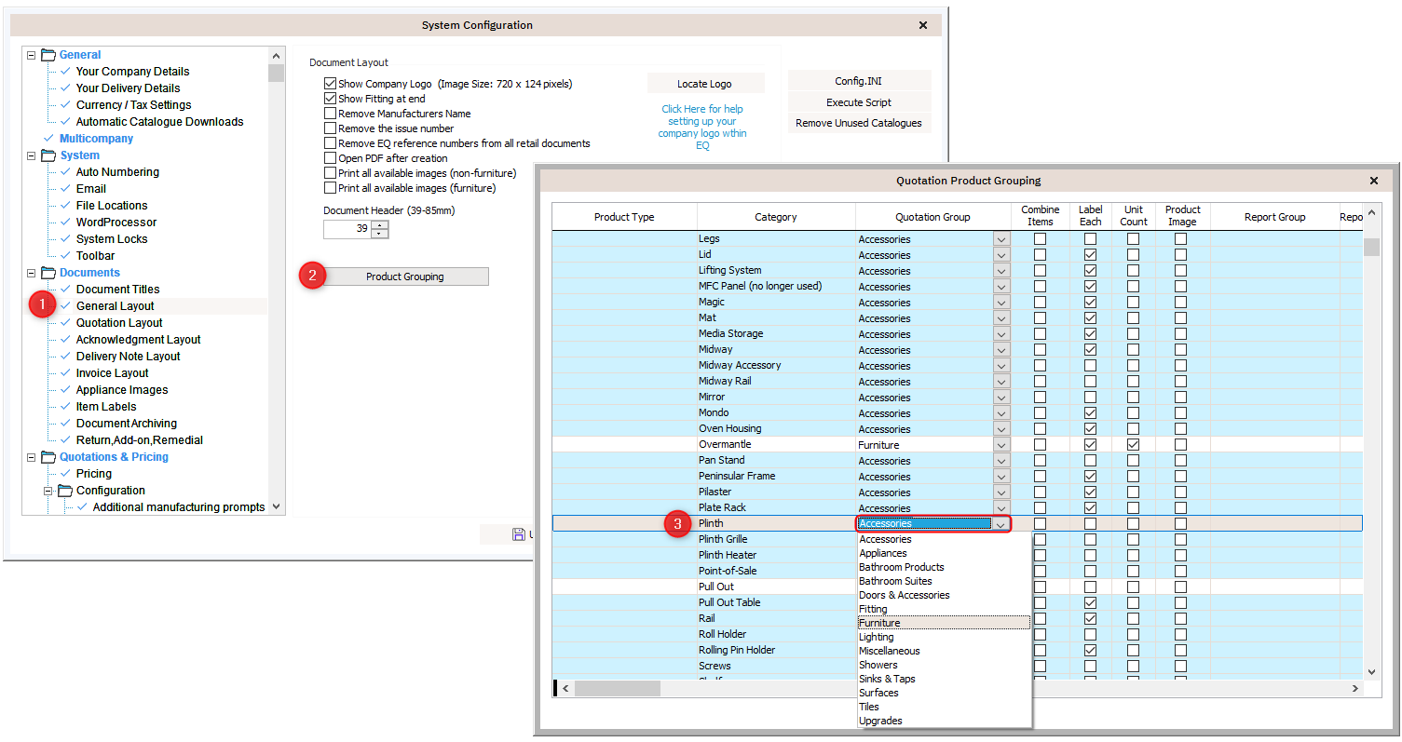Click the Configuration folder icon in tree

coord(64,491)
